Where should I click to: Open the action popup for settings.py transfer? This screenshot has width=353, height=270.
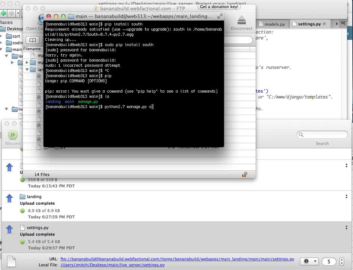(x=347, y=227)
